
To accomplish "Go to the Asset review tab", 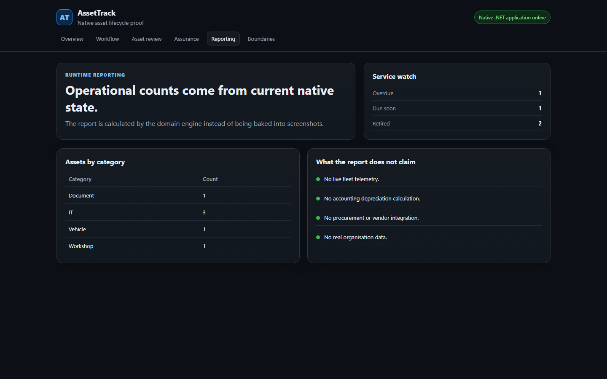I will tap(147, 39).
